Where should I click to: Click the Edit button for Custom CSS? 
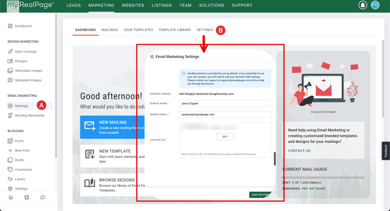tap(225, 137)
